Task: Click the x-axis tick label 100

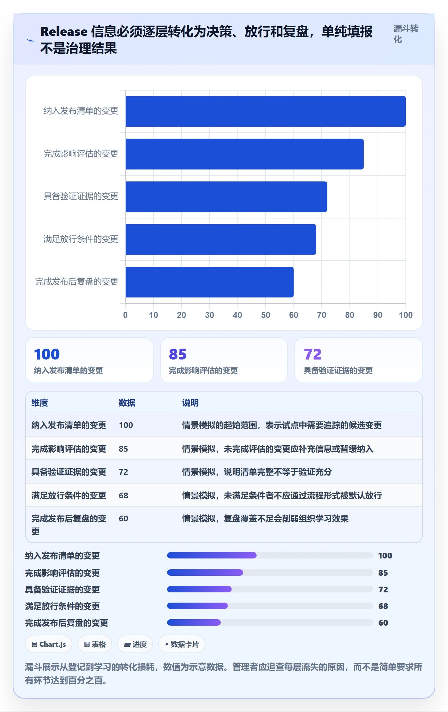Action: [406, 315]
